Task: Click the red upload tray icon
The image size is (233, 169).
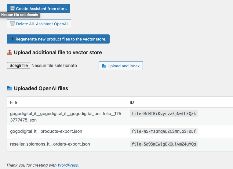Action: click(9, 52)
